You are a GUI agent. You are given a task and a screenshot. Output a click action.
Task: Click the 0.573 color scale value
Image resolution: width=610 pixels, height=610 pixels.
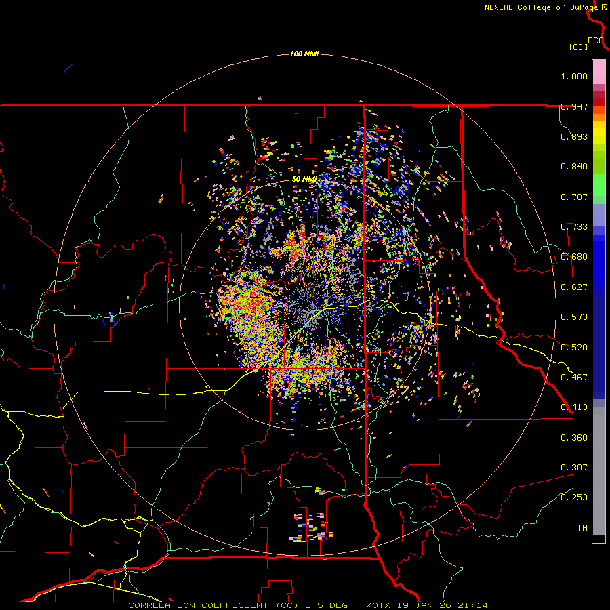574,317
